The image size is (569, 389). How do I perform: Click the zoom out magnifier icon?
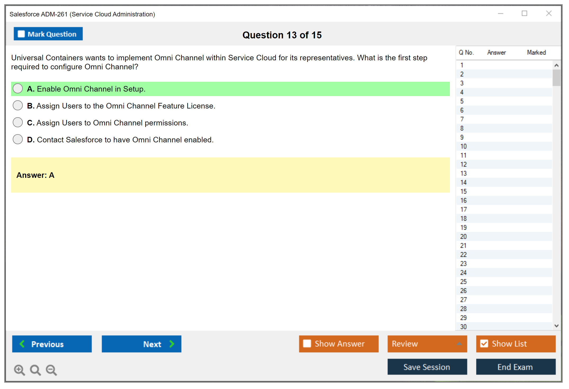(51, 370)
